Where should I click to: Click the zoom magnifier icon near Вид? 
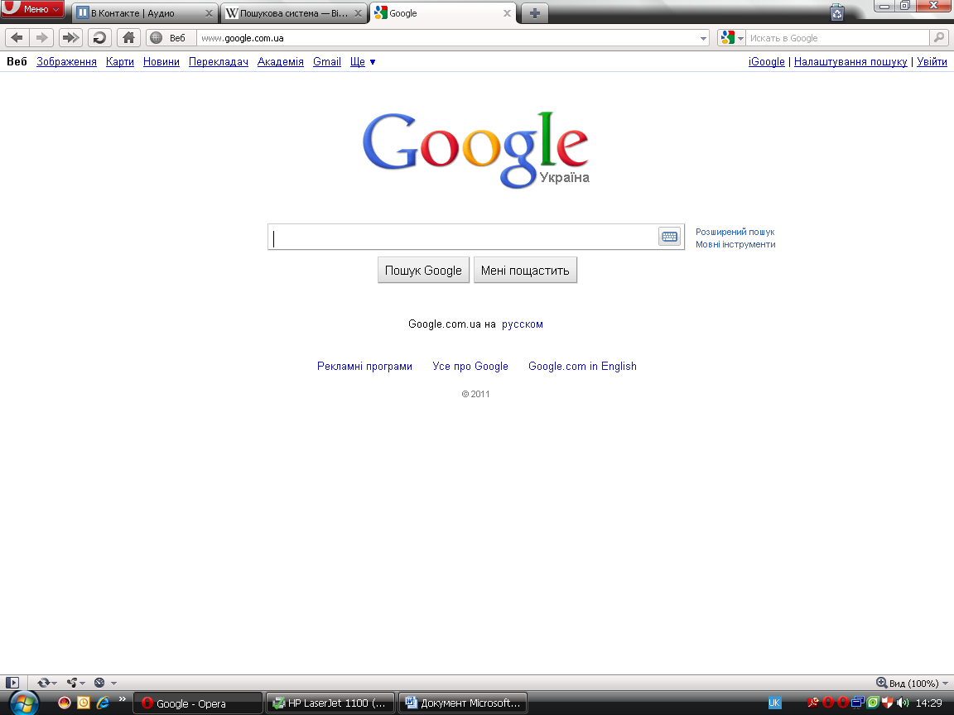pyautogui.click(x=881, y=683)
